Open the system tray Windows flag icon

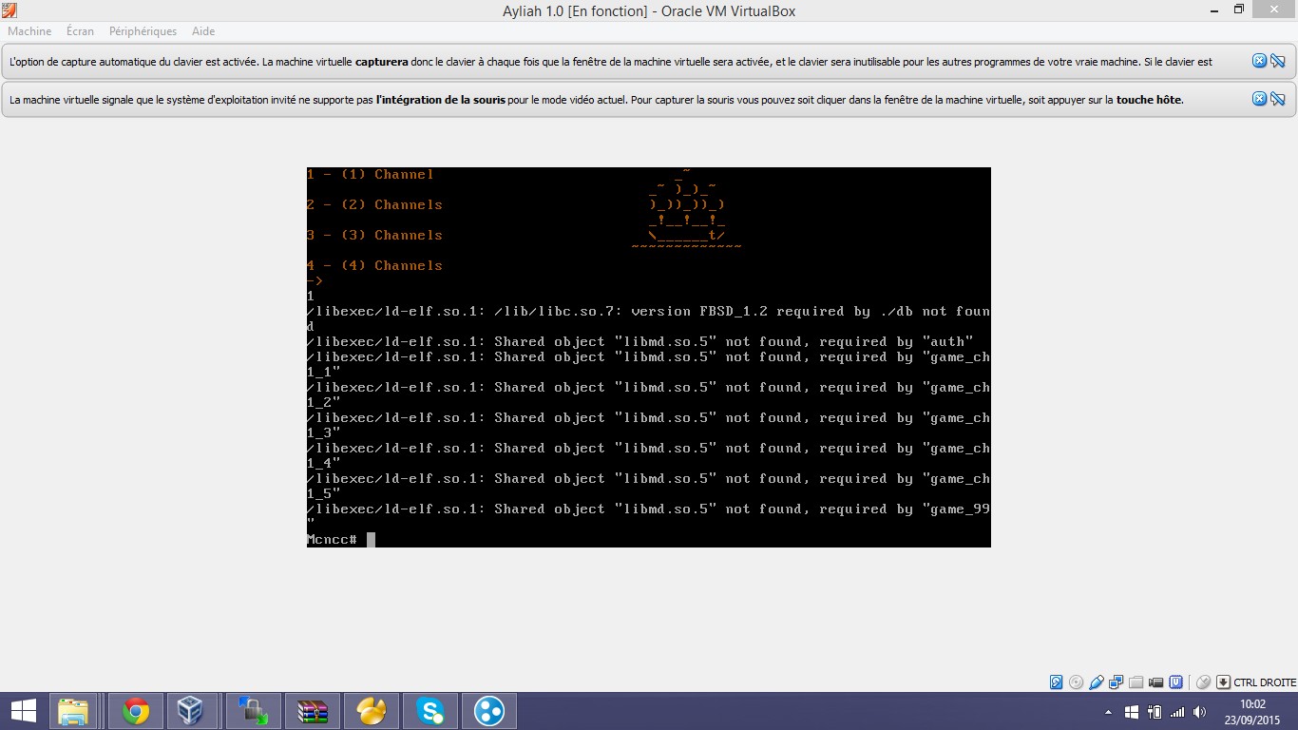tap(1132, 712)
